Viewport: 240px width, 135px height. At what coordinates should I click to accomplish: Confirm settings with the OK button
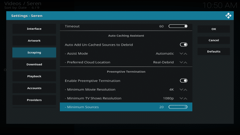pos(214,29)
